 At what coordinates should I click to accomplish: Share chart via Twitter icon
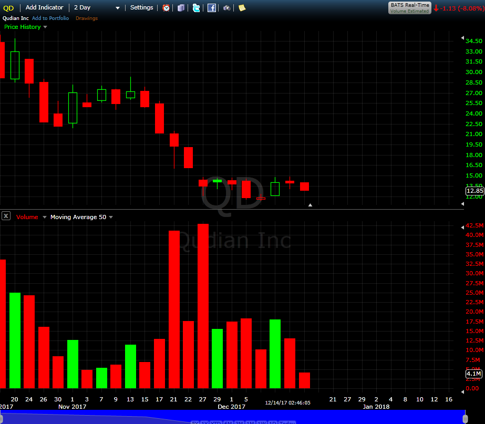[x=196, y=8]
